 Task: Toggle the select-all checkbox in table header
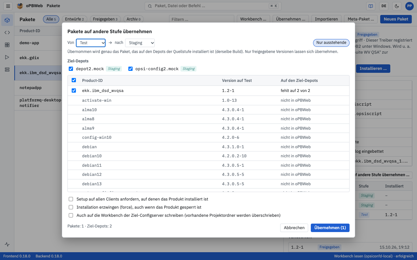[74, 80]
